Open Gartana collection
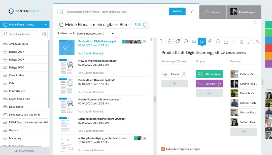This screenshot has width=272, height=155. [x=24, y=130]
